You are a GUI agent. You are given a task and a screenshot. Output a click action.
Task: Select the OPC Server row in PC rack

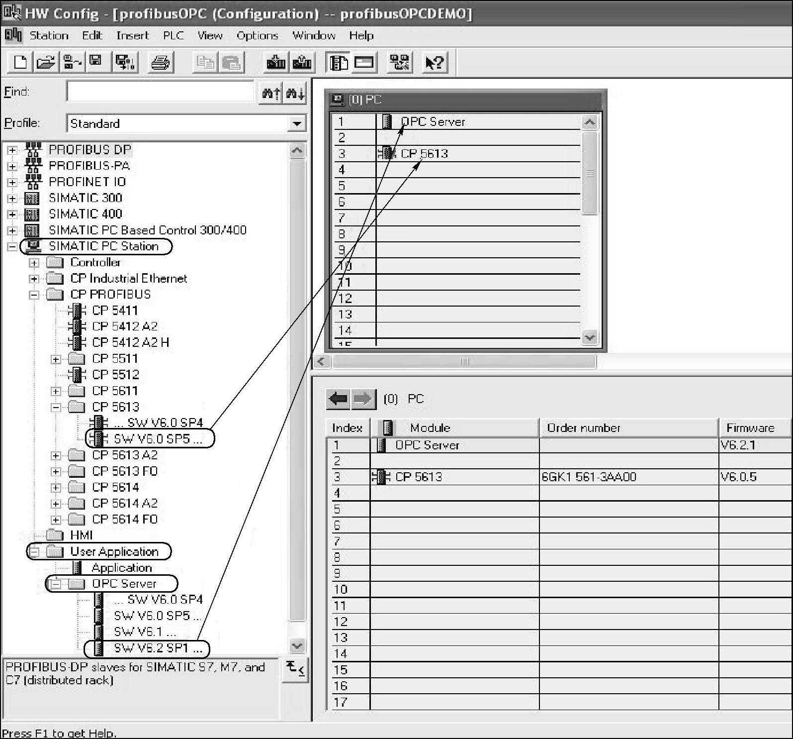click(x=457, y=121)
